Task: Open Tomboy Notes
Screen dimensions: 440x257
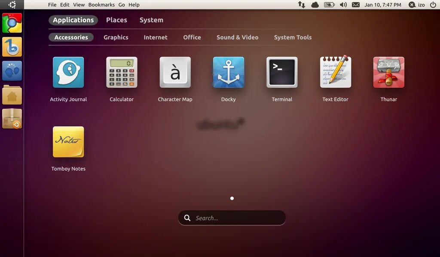Action: (x=68, y=142)
